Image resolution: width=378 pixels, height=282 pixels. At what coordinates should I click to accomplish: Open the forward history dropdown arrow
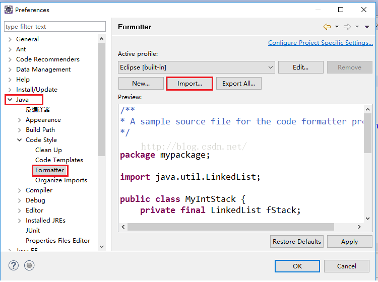point(357,27)
